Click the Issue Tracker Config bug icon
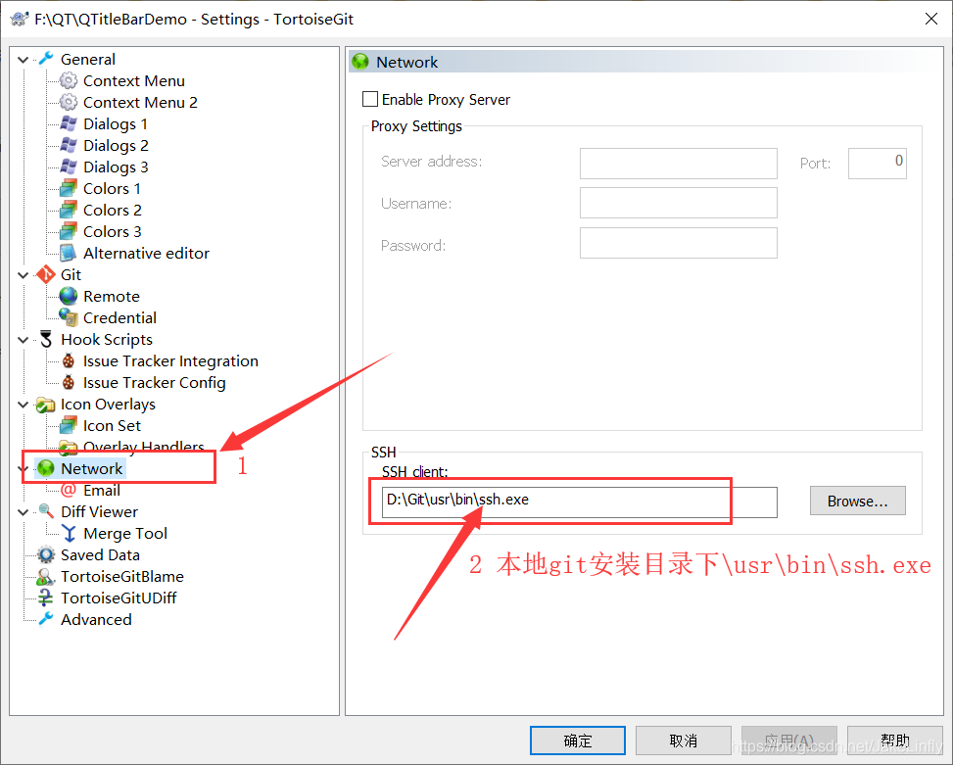The height and width of the screenshot is (765, 953). (69, 382)
